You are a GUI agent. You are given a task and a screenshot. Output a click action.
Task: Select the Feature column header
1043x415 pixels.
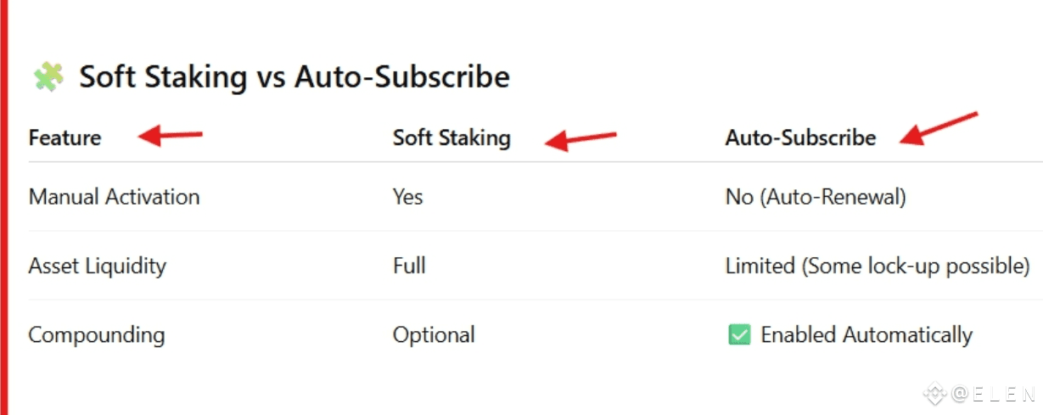point(64,137)
